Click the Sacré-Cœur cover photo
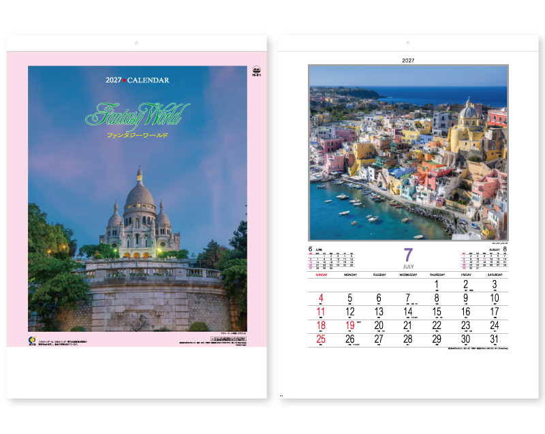Viewport: 545px width, 434px height. pos(138,198)
